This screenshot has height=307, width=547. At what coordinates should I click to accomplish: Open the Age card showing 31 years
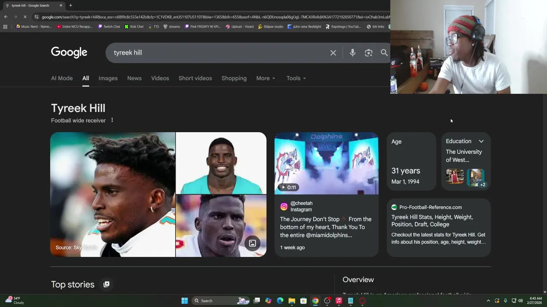coord(412,161)
